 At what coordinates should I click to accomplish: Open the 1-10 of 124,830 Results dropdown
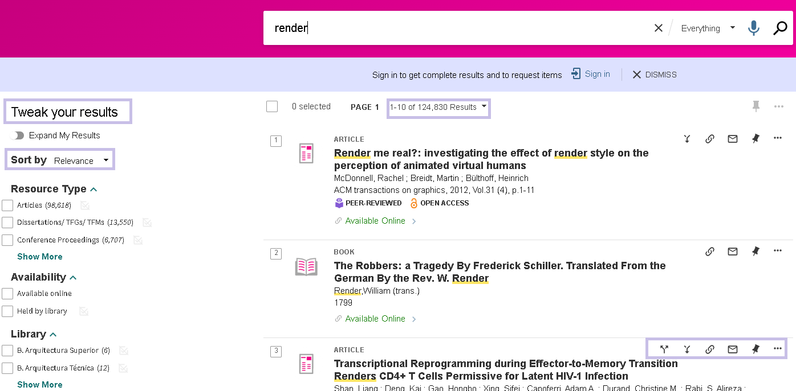[x=438, y=107]
